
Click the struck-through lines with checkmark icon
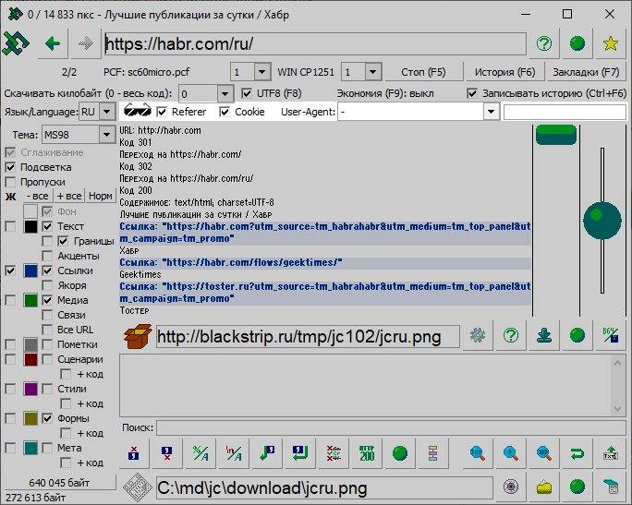(334, 453)
